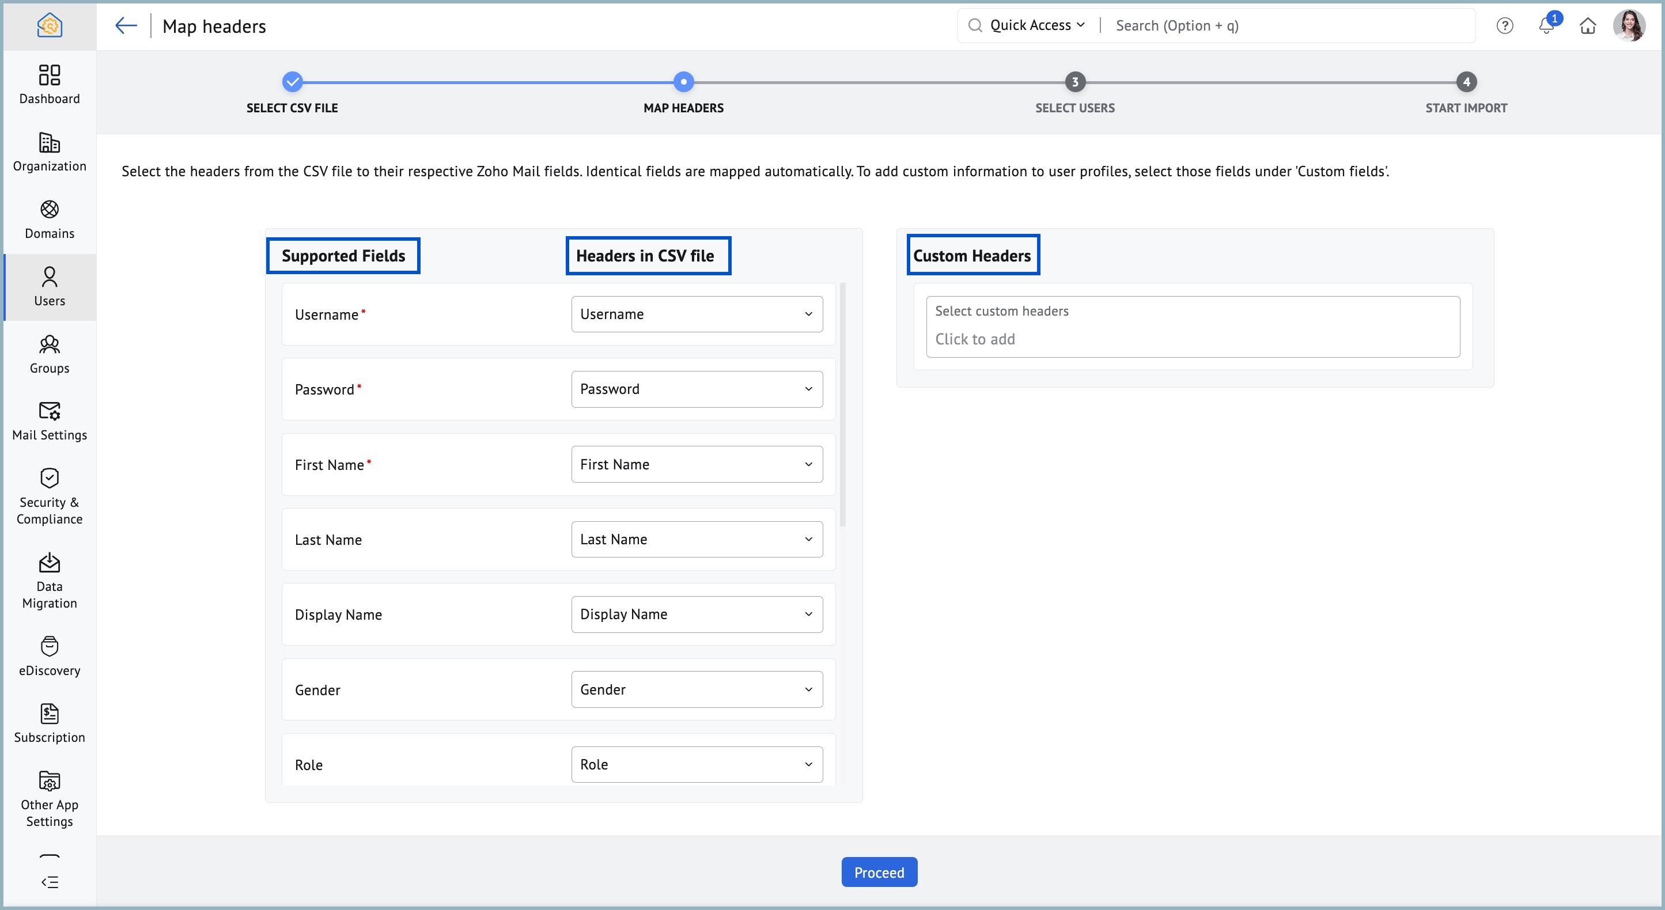
Task: Expand the Quick Access dropdown
Action: [x=1038, y=25]
